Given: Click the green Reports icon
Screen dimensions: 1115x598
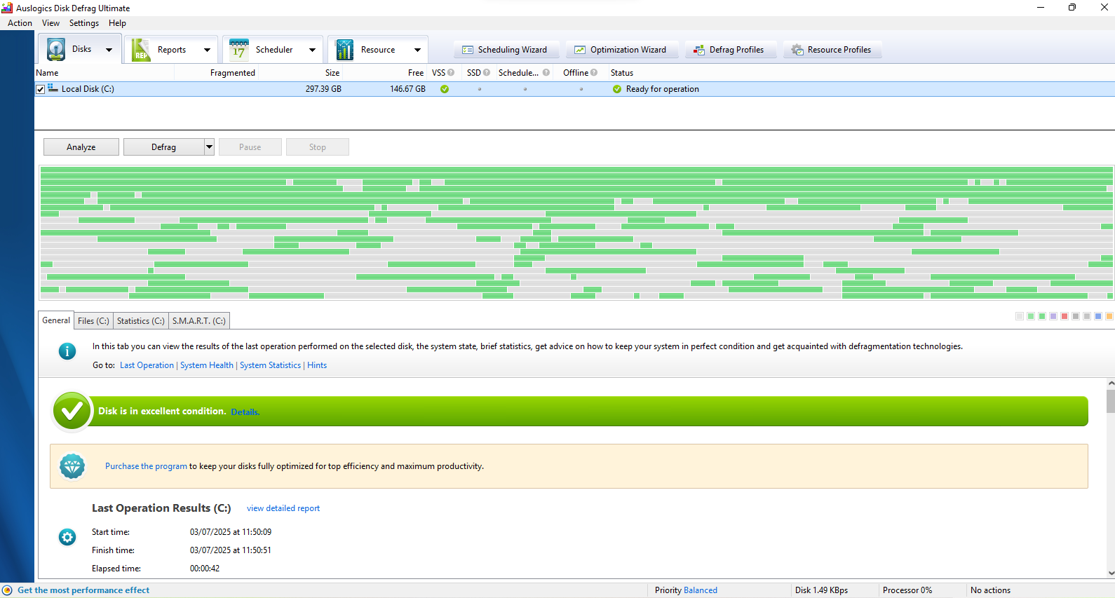Looking at the screenshot, I should [141, 50].
